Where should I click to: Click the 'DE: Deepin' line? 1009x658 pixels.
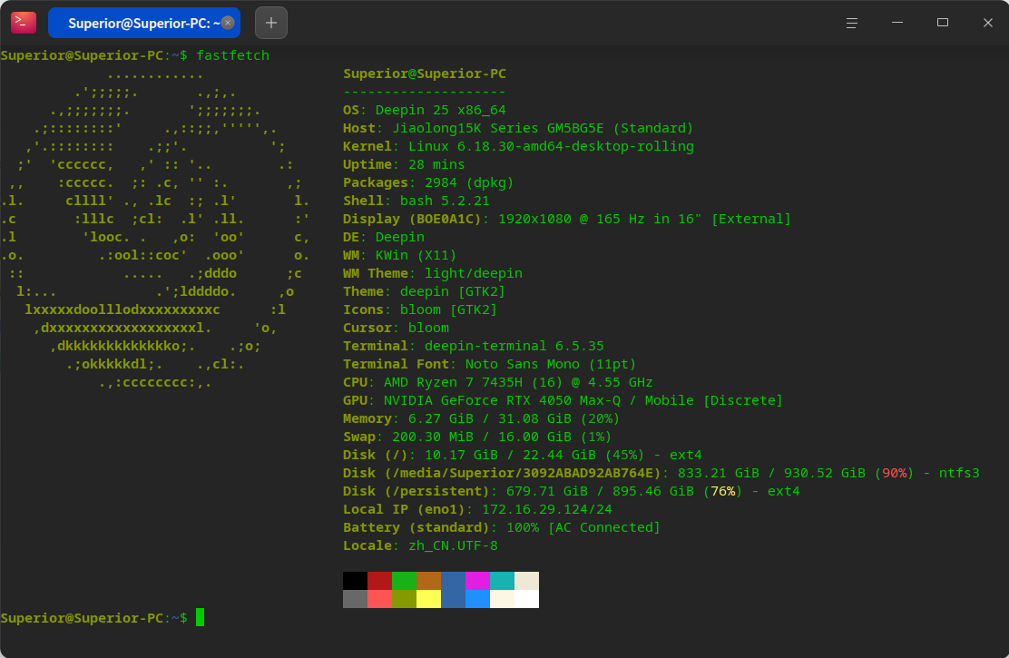coord(384,237)
